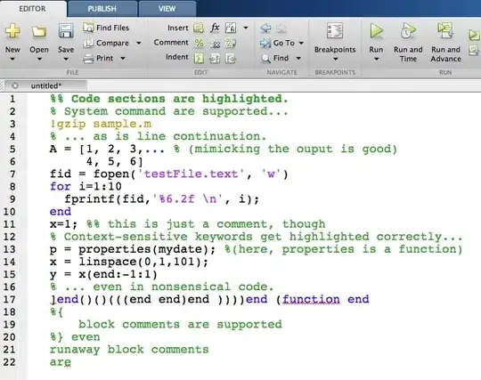Click the Go To icon
Screen dimensions: 481x380
click(265, 44)
